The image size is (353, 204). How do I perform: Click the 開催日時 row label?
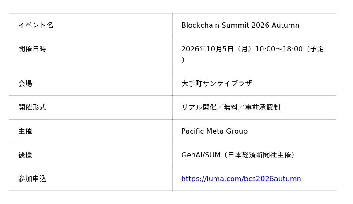pos(32,49)
